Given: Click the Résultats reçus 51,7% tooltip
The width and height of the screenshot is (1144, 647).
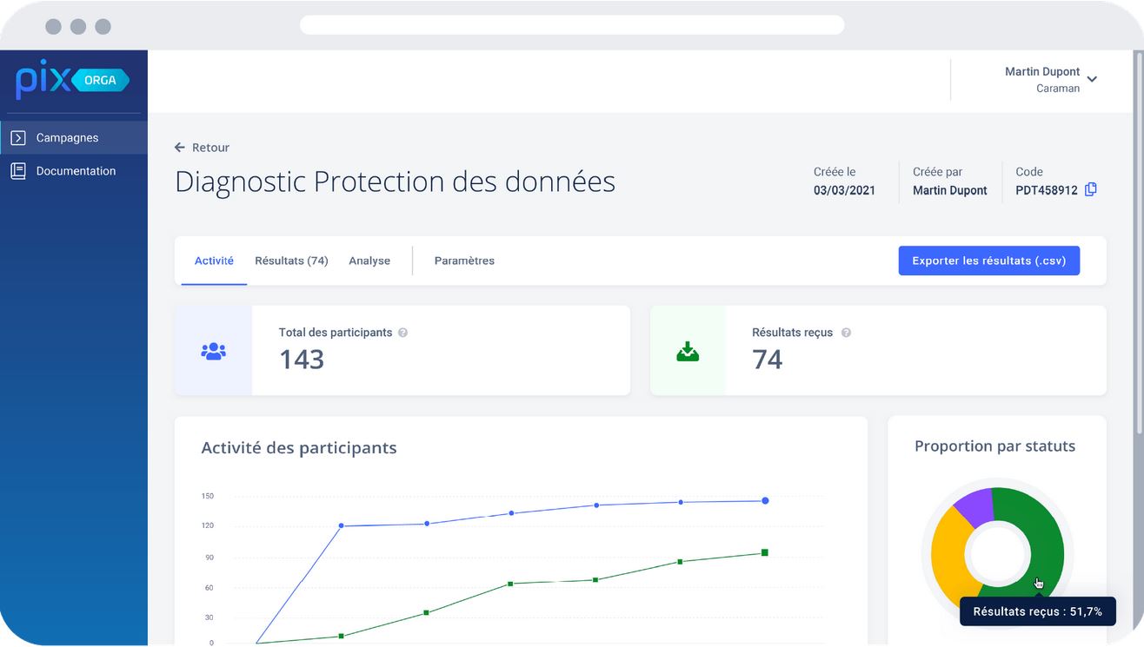Looking at the screenshot, I should tap(1037, 611).
